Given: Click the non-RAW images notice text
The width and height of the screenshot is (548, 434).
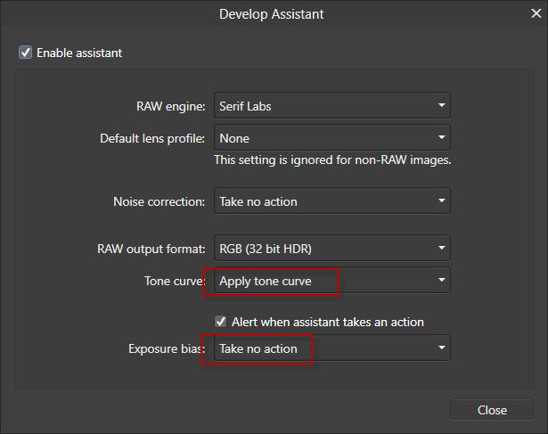Looking at the screenshot, I should (332, 160).
